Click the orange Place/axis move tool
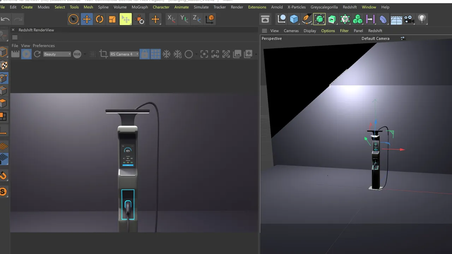The height and width of the screenshot is (254, 452). [x=155, y=19]
